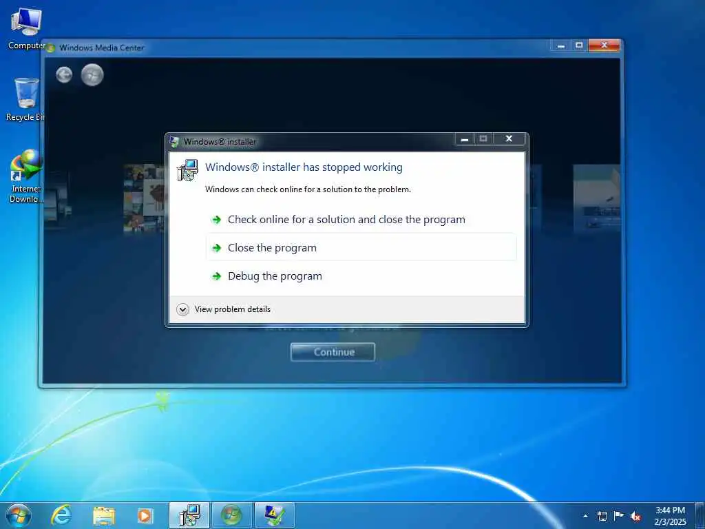The image size is (705, 529).
Task: Show hidden tray icons arrow
Action: click(x=585, y=516)
